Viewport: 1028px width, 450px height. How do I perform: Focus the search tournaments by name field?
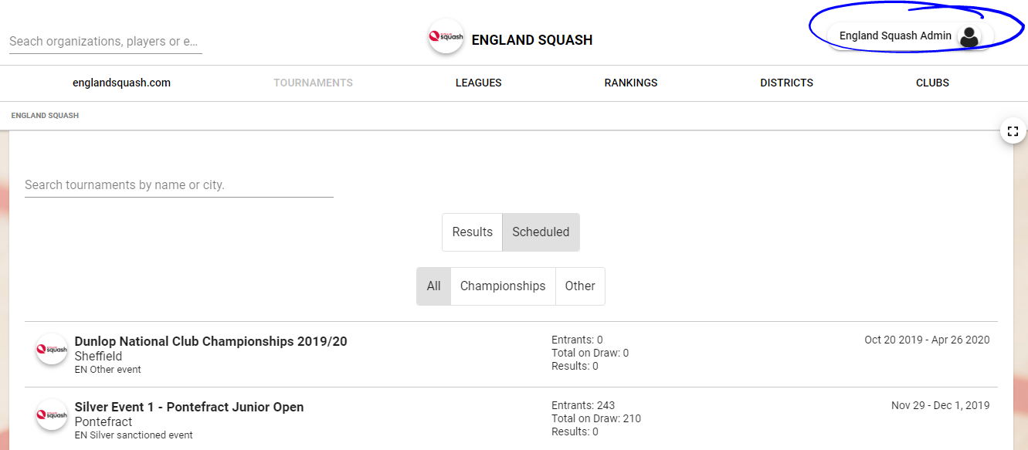(x=179, y=185)
